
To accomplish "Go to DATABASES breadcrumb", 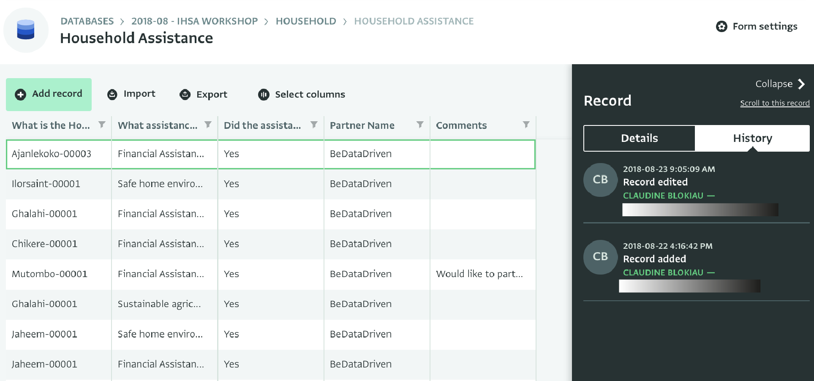I will pyautogui.click(x=87, y=21).
